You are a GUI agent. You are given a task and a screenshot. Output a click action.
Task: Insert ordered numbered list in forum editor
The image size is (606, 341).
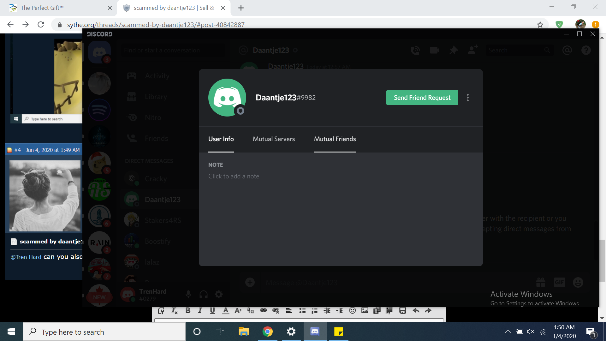point(315,311)
